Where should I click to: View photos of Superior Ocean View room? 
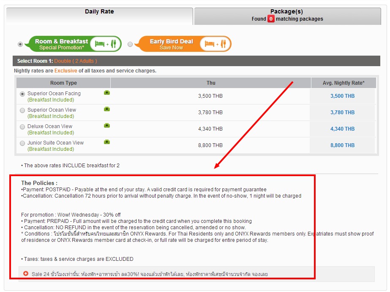[107, 109]
